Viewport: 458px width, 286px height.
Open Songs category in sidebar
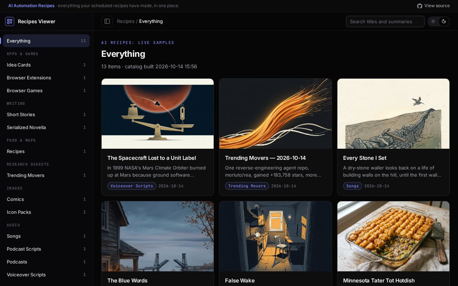(46, 236)
